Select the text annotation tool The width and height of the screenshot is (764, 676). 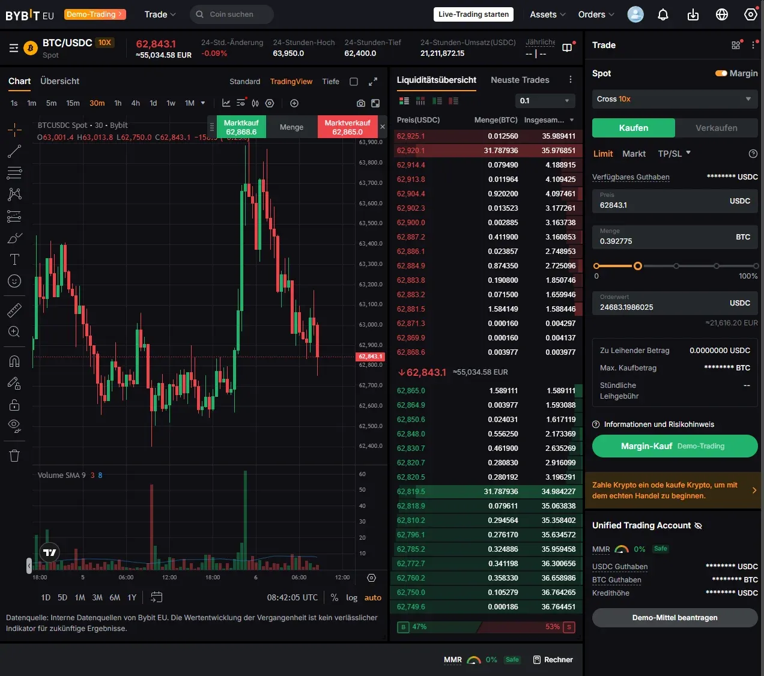(x=14, y=259)
